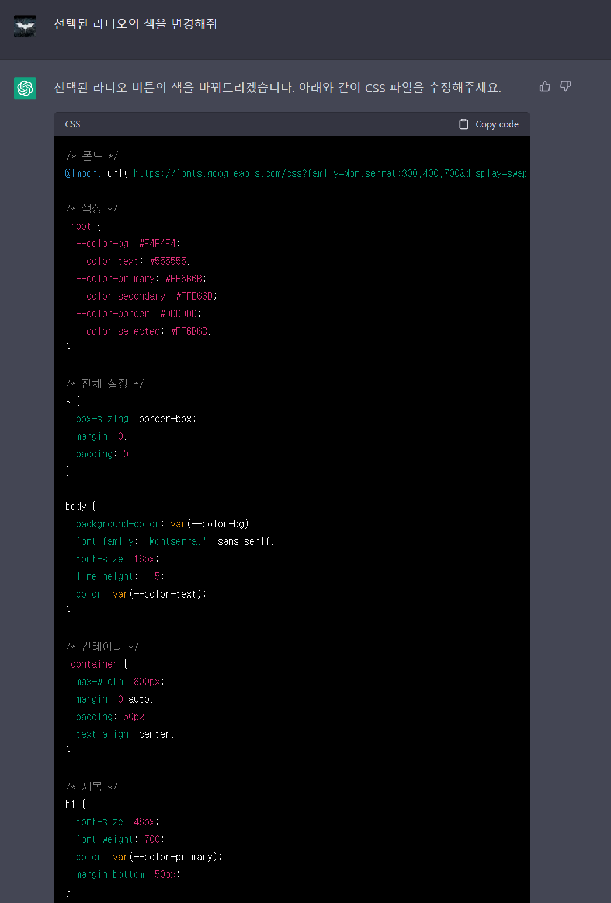The width and height of the screenshot is (611, 903).
Task: Click the user message '선택된 라디오의 색을 변경해줘'
Action: tap(136, 24)
